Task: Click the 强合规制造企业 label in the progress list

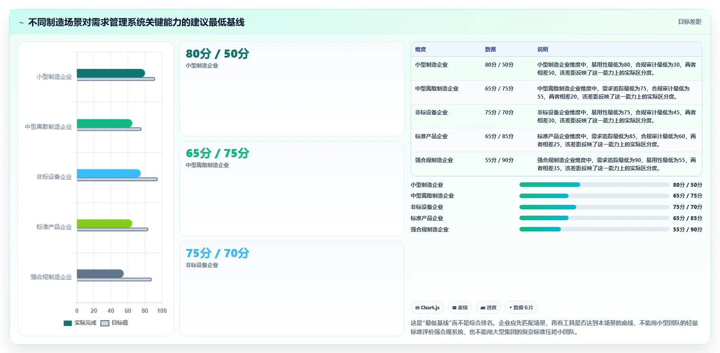Action: click(x=430, y=230)
